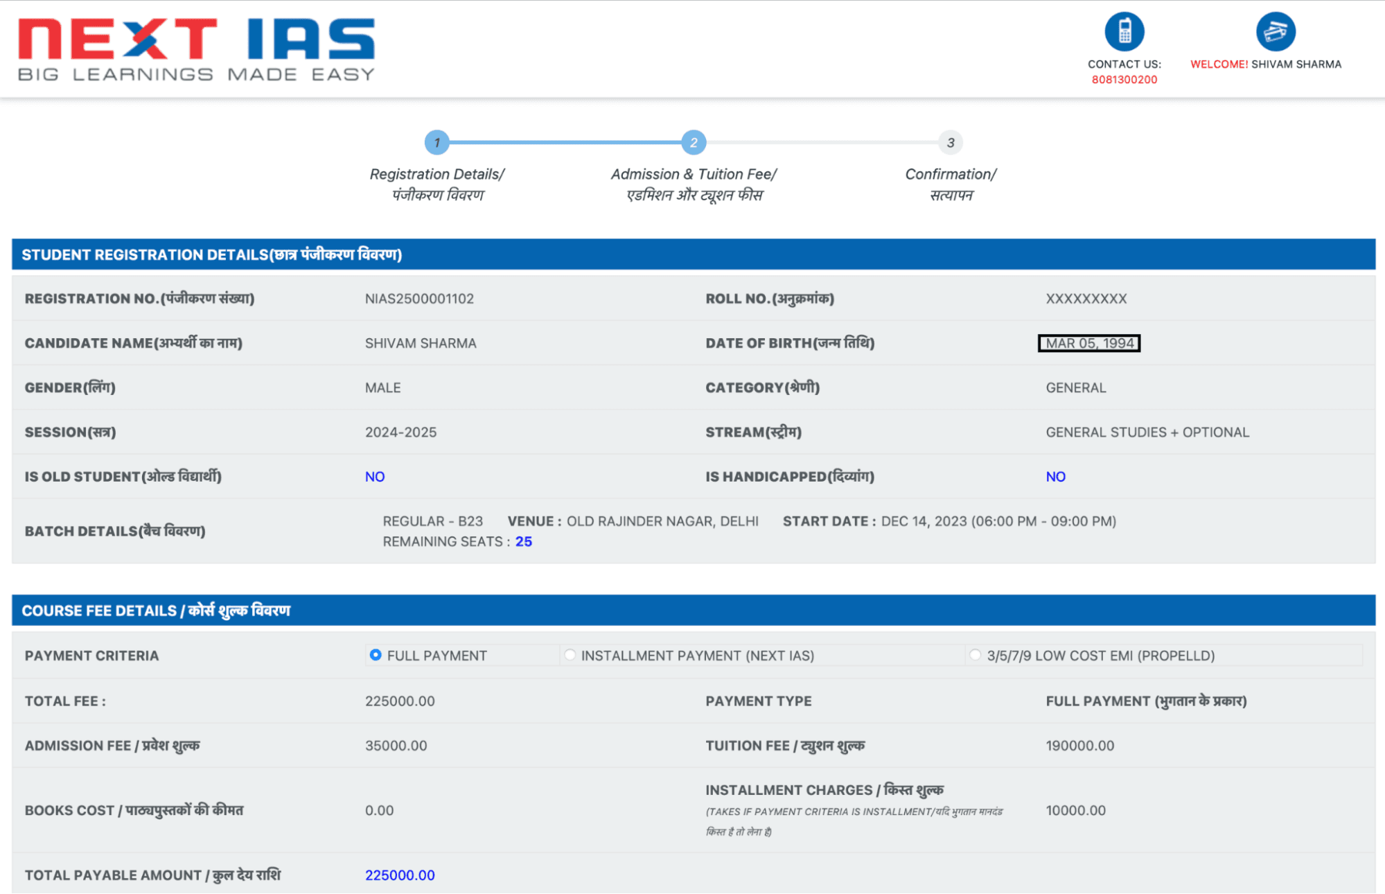Image resolution: width=1385 pixels, height=894 pixels.
Task: Click step 3 Confirmation circle
Action: (950, 143)
